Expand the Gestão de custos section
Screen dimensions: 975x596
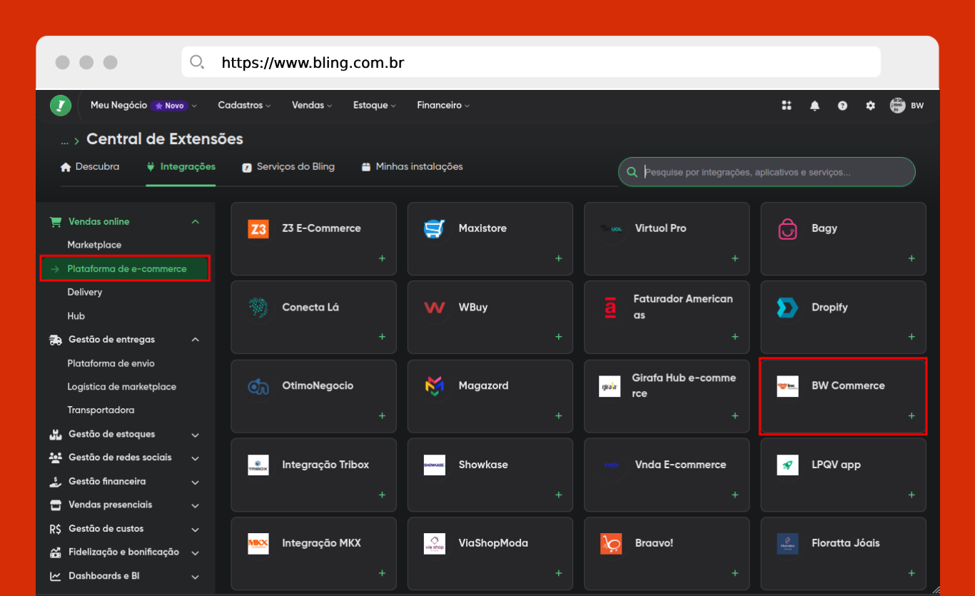point(196,530)
